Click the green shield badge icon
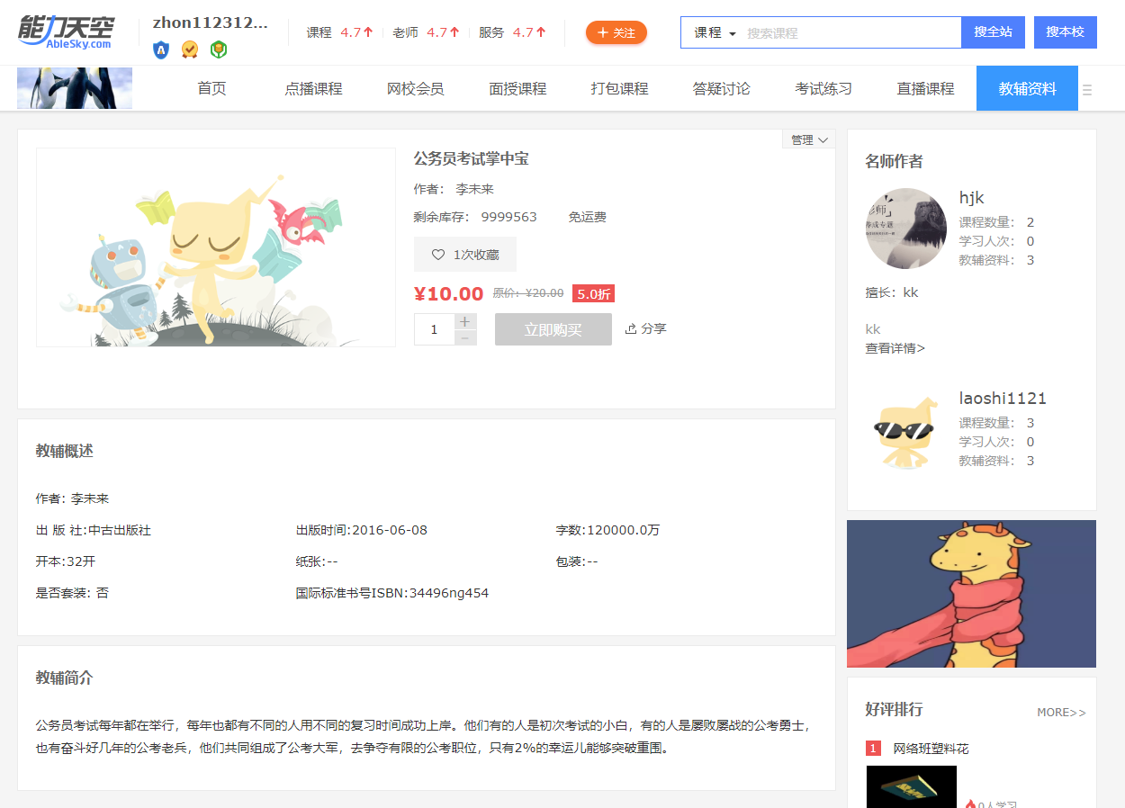Image resolution: width=1125 pixels, height=808 pixels. click(218, 49)
